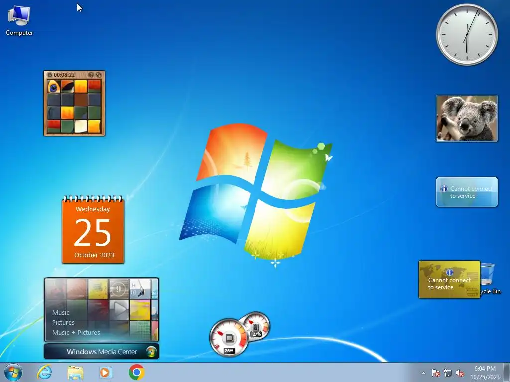Open the network tray icon
The width and height of the screenshot is (510, 382).
[448, 373]
